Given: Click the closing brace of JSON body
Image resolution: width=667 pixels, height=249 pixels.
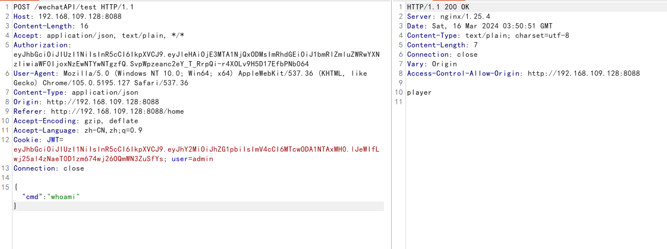Looking at the screenshot, I should (x=15, y=206).
